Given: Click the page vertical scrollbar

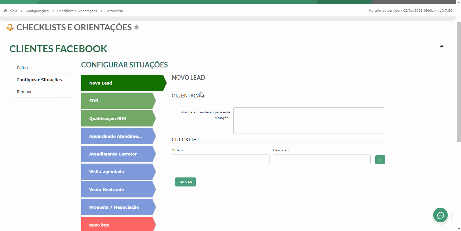Looking at the screenshot, I should (458, 82).
